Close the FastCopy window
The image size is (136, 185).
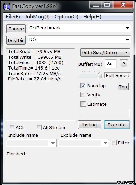(123, 5)
